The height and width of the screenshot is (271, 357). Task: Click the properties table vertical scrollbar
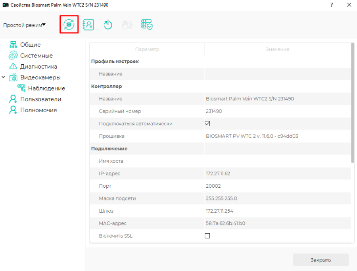click(x=353, y=103)
